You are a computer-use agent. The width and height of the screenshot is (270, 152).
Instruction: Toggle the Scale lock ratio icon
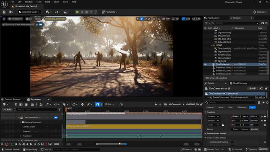[x=223, y=125]
